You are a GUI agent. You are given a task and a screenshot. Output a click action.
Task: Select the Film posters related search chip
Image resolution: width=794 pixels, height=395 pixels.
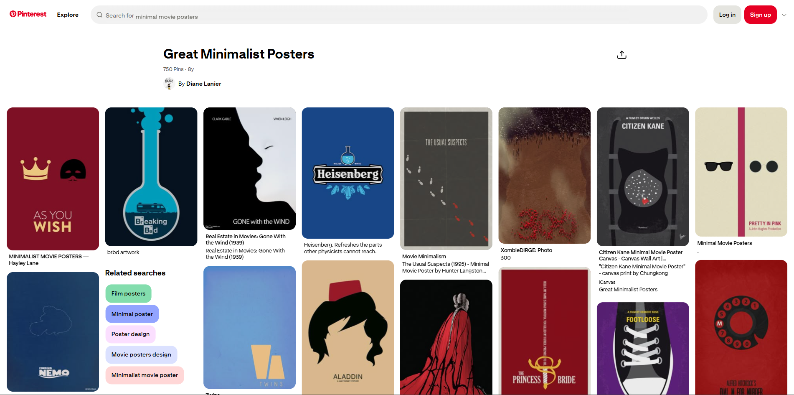128,293
